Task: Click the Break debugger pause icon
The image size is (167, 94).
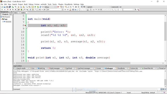Action: [x=76, y=7]
